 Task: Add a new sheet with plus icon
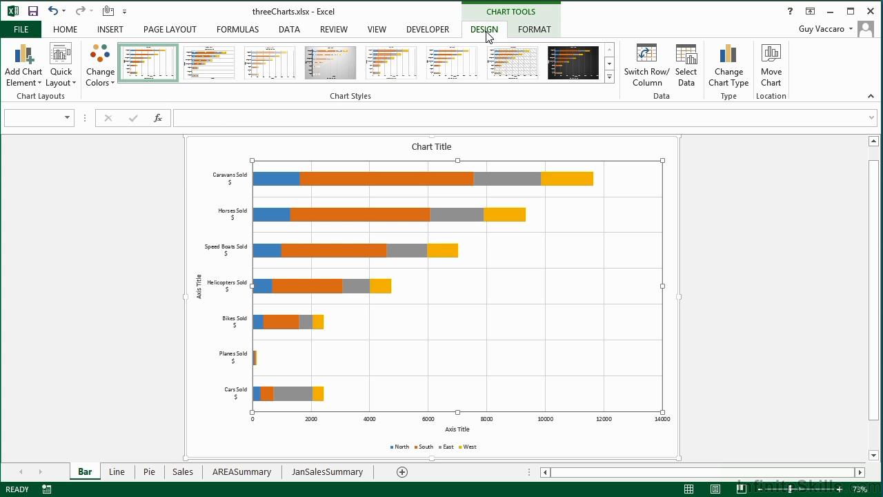click(402, 472)
